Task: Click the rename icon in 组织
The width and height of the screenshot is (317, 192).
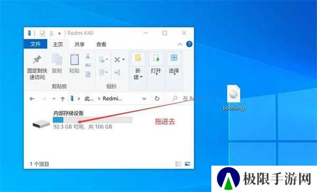Action: click(117, 72)
